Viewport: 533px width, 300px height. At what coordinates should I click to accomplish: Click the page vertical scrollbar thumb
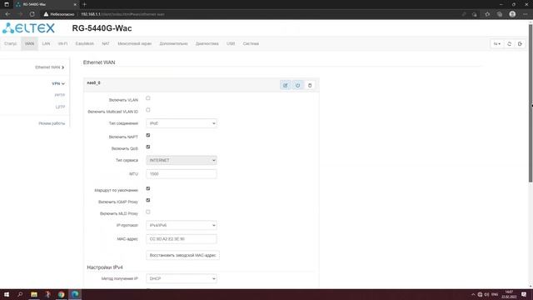(531, 103)
